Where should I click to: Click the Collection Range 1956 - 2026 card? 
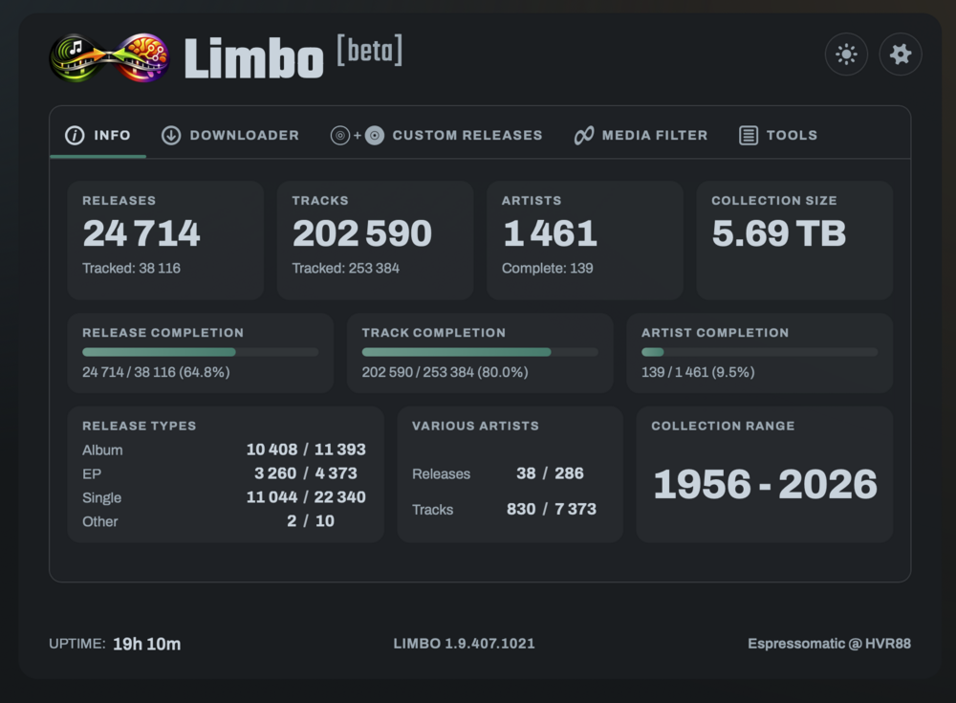click(765, 474)
